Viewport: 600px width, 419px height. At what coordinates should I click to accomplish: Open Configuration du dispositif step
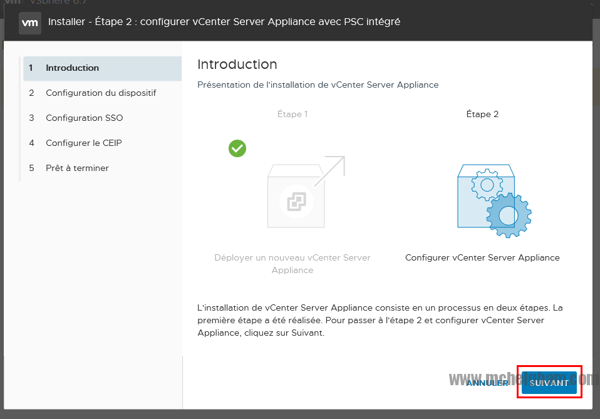102,93
